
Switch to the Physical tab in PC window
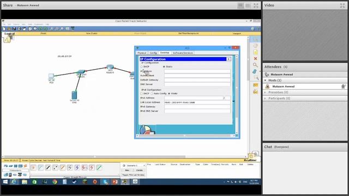coord(142,53)
